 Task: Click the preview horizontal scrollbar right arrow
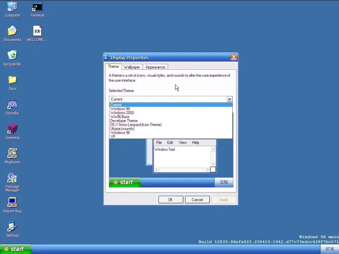click(x=207, y=170)
